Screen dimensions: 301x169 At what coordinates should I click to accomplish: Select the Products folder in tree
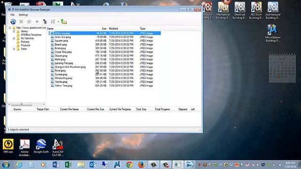[25, 45]
